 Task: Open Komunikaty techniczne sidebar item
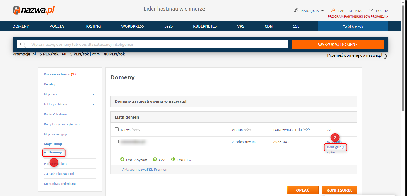[x=60, y=184]
